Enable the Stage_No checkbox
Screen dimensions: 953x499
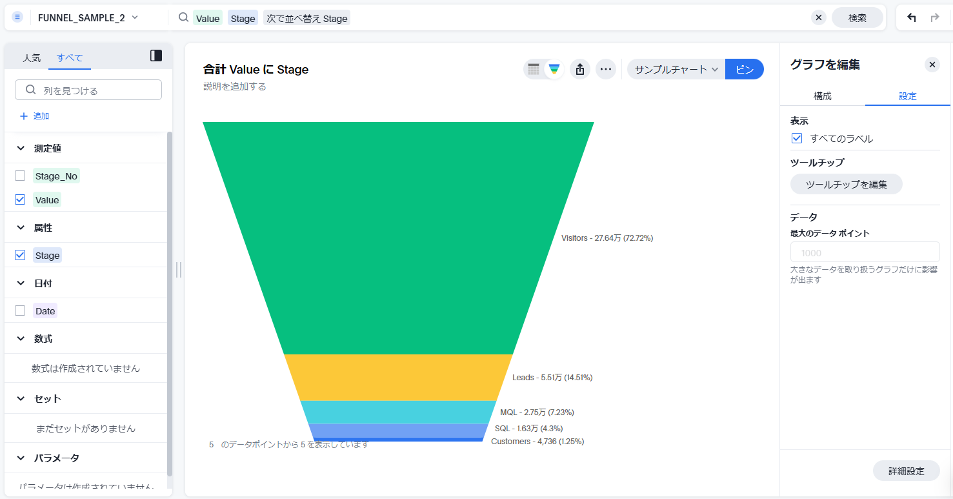coord(20,176)
